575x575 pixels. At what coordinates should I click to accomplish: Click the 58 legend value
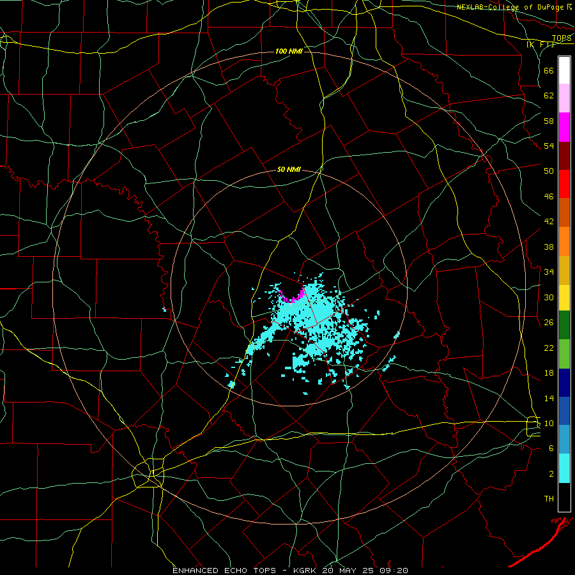coord(549,121)
